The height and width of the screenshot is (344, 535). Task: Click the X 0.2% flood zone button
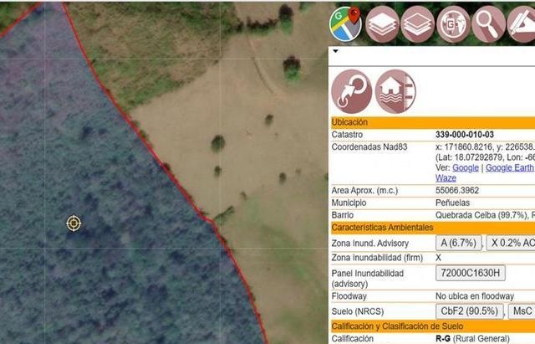[x=511, y=243]
